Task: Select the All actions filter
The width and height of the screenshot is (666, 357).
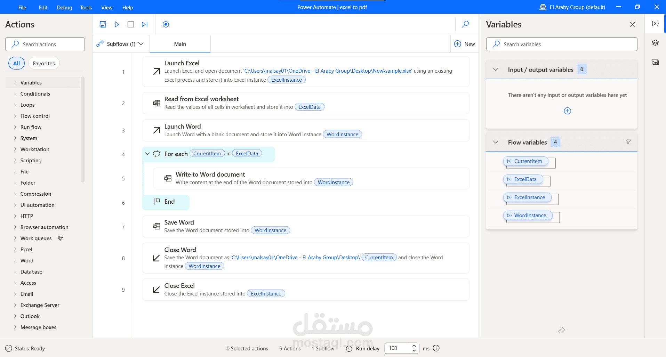Action: point(16,63)
